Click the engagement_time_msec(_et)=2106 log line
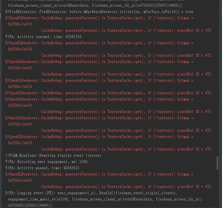This screenshot has height=208, width=222. 105,199
